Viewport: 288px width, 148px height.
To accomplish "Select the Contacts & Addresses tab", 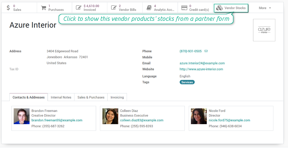I will 29,97.
